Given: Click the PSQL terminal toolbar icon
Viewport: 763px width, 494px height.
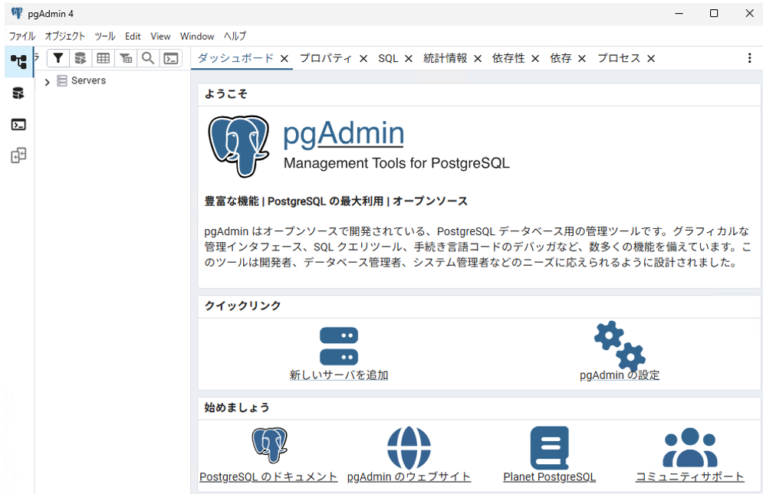Looking at the screenshot, I should point(171,58).
